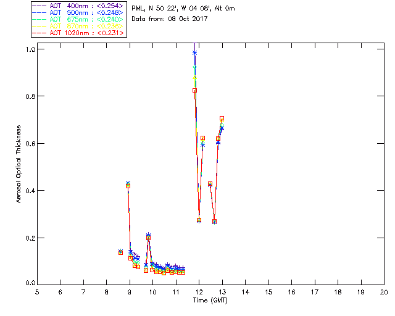This screenshot has height=316, width=395.
Task: Click the x-axis label 17
Action: (x=315, y=292)
